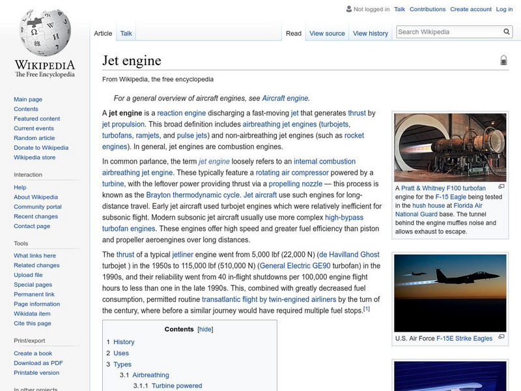Open the Pratt & Whitney engine test thumbnail
This screenshot has width=521, height=391.
[x=450, y=147]
